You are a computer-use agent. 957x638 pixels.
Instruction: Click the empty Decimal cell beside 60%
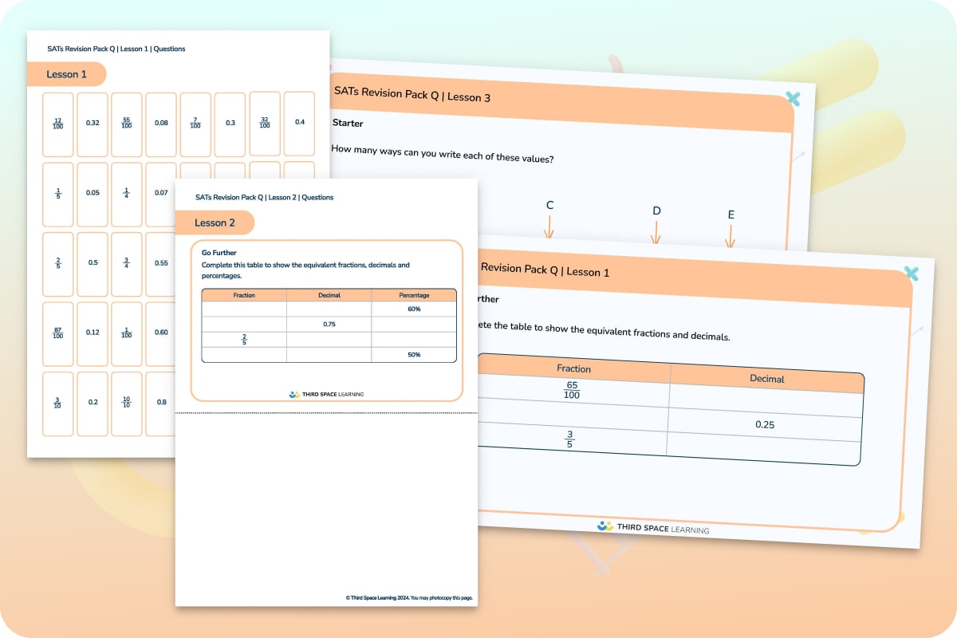329,309
